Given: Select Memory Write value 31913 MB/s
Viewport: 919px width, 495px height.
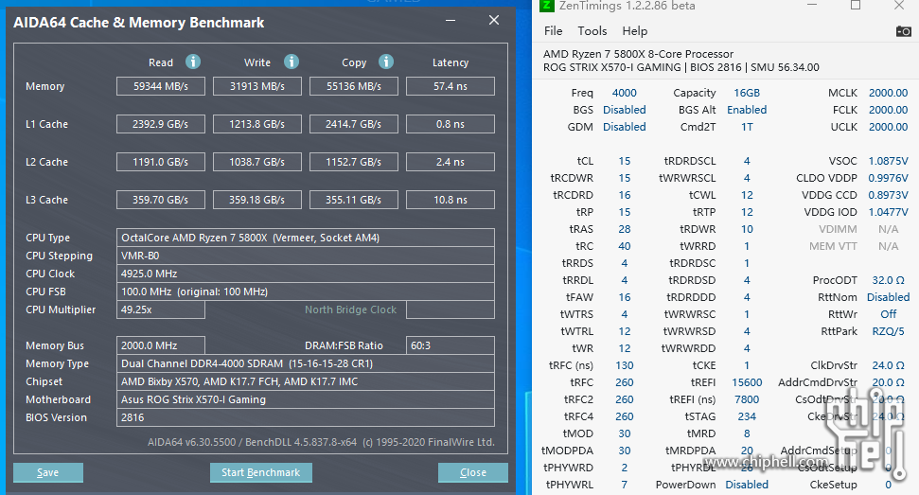Looking at the screenshot, I should pos(257,86).
